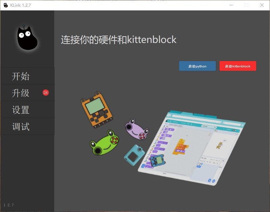The image size is (270, 212).
Task: Open the 调试 sidebar tab
Action: click(27, 126)
